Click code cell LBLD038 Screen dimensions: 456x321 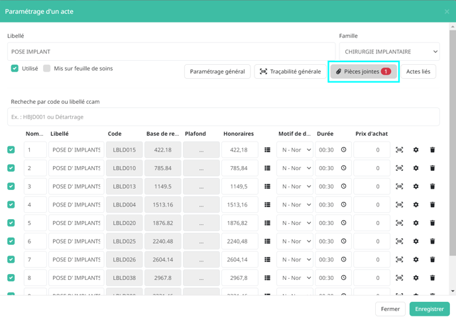[x=124, y=278]
